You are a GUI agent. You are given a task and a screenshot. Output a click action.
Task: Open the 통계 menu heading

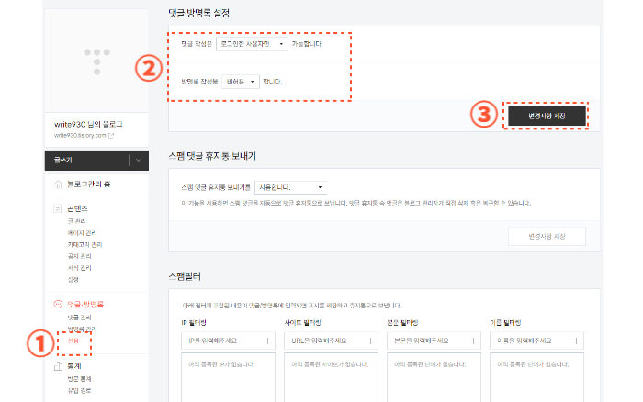point(74,366)
